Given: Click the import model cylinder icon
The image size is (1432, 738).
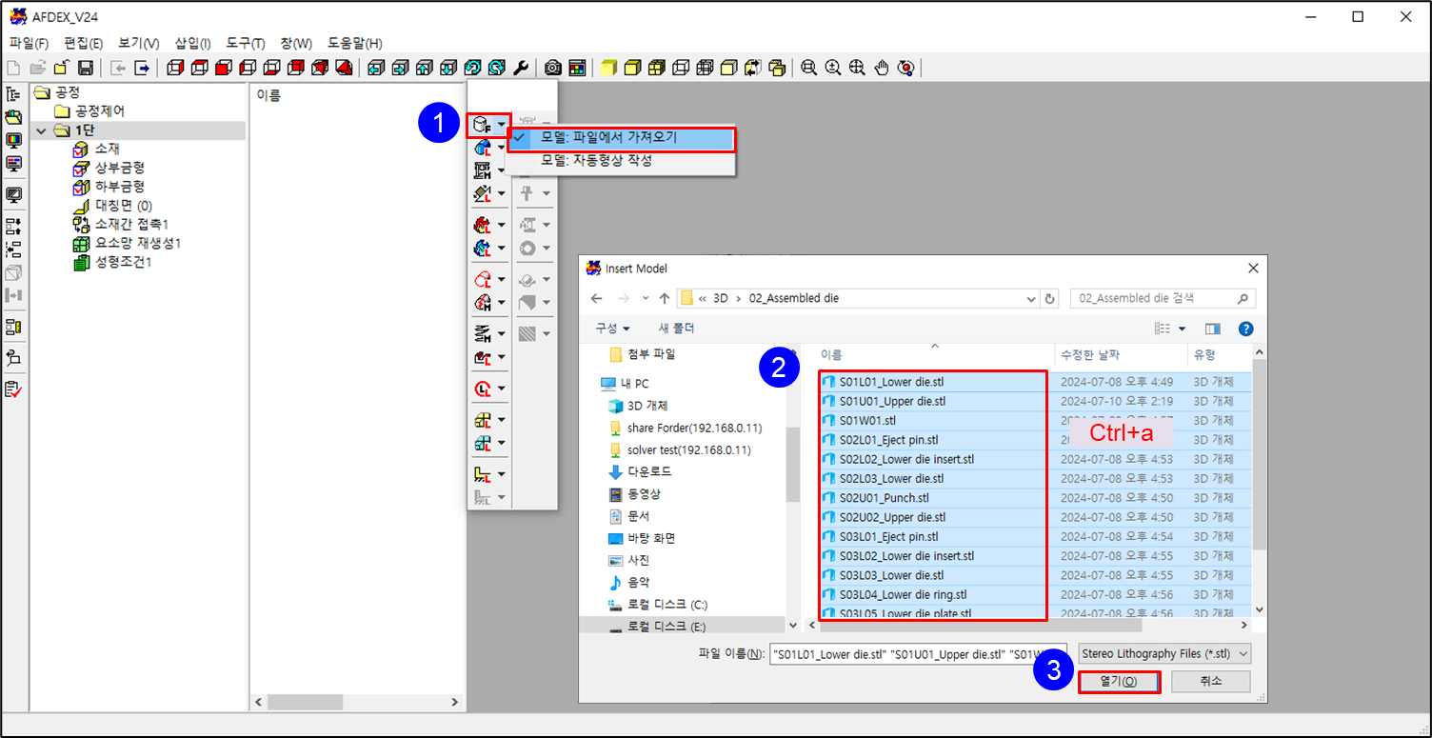Looking at the screenshot, I should coord(482,124).
